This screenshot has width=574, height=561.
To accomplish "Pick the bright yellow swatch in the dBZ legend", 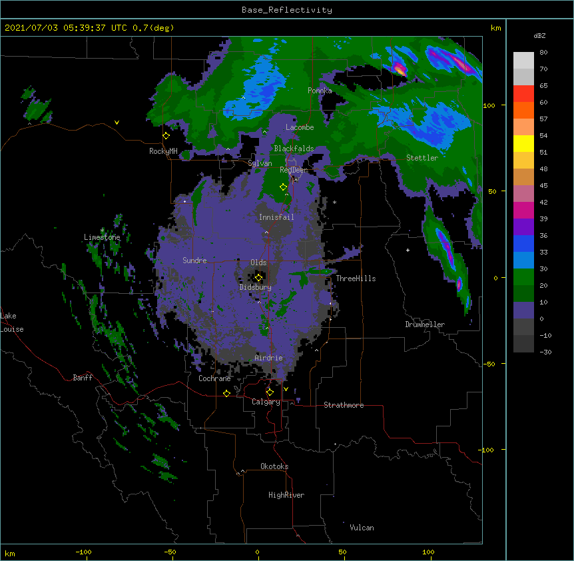I will [523, 143].
